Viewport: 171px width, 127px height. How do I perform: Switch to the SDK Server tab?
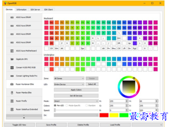point(35,9)
